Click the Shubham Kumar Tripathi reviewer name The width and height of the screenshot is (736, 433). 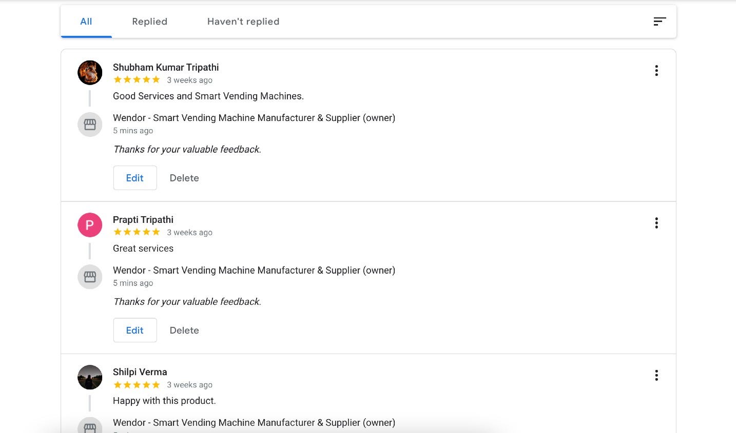(x=166, y=67)
